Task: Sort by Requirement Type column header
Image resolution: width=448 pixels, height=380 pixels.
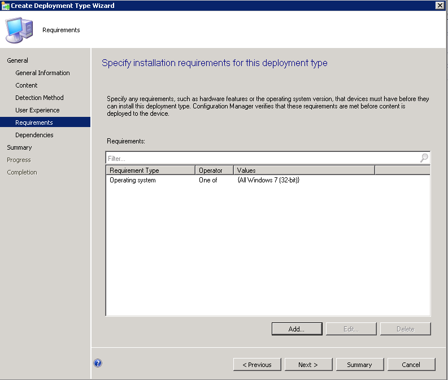Action: (x=150, y=170)
